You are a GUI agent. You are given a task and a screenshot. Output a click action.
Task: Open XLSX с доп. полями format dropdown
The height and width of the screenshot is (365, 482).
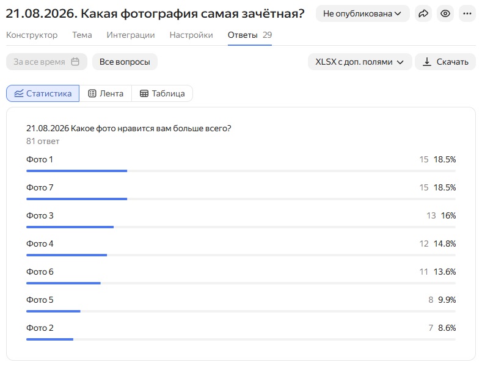(360, 62)
